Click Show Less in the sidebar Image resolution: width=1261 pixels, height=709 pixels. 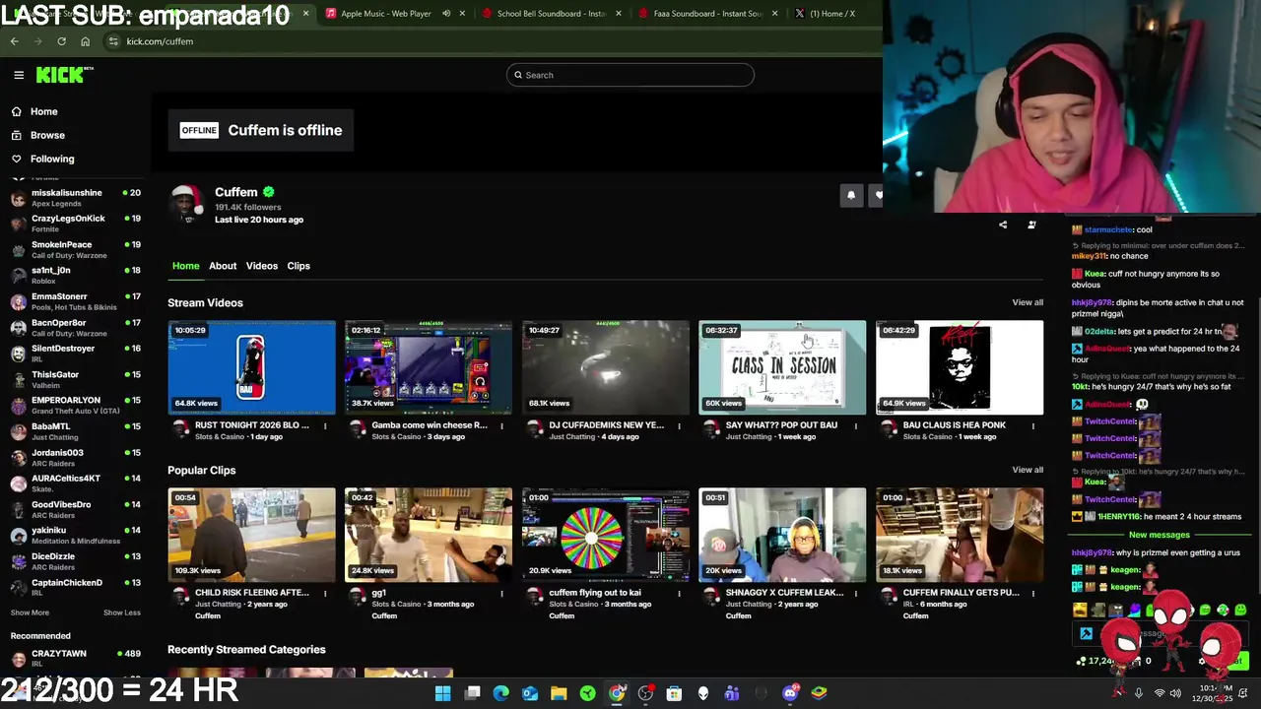click(122, 612)
